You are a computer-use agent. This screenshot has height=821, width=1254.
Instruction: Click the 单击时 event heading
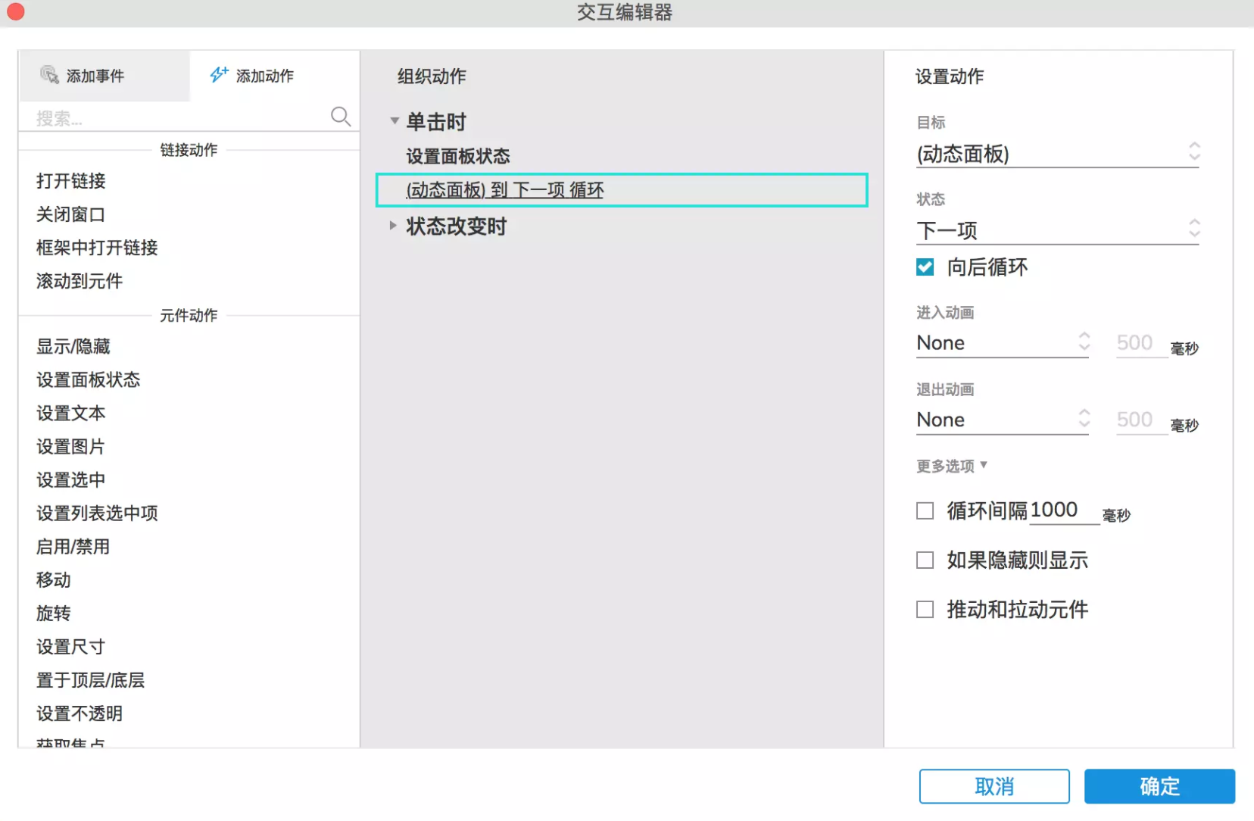436,122
